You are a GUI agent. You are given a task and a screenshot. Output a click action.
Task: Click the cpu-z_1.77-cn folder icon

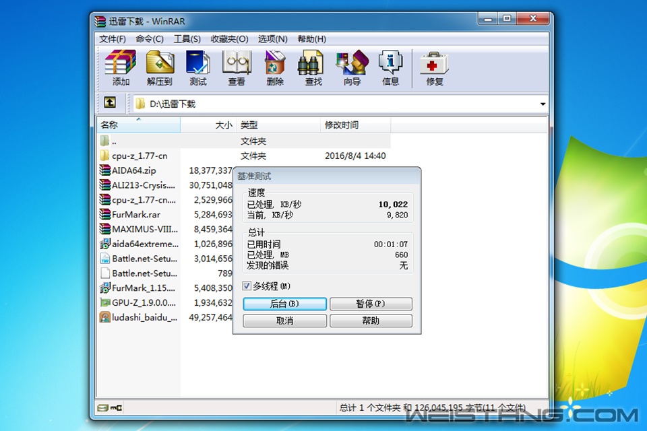coord(105,156)
